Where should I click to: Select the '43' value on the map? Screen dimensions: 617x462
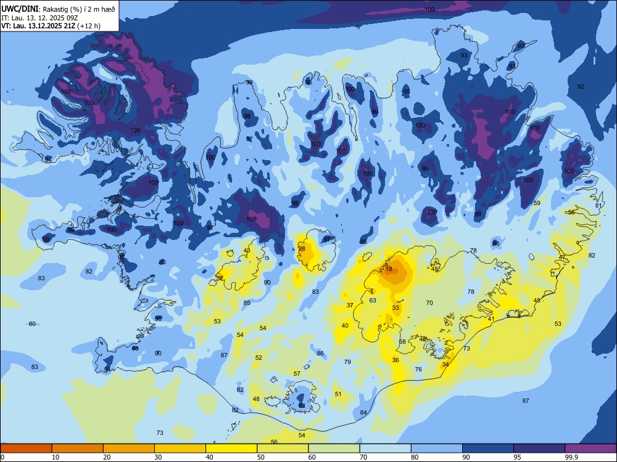pos(247,251)
